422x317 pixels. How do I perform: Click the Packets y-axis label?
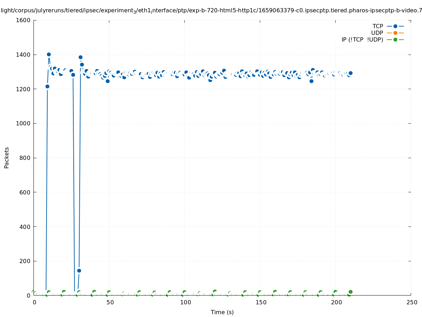coord(7,157)
